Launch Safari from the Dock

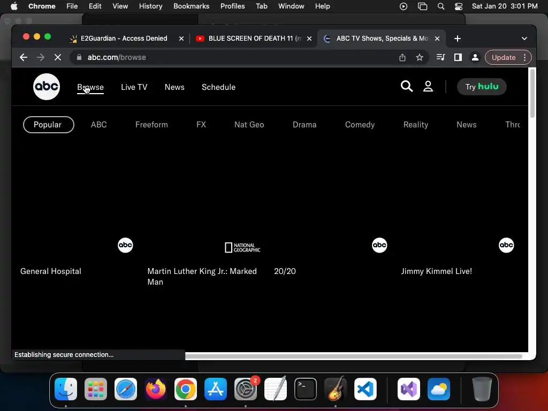126,389
